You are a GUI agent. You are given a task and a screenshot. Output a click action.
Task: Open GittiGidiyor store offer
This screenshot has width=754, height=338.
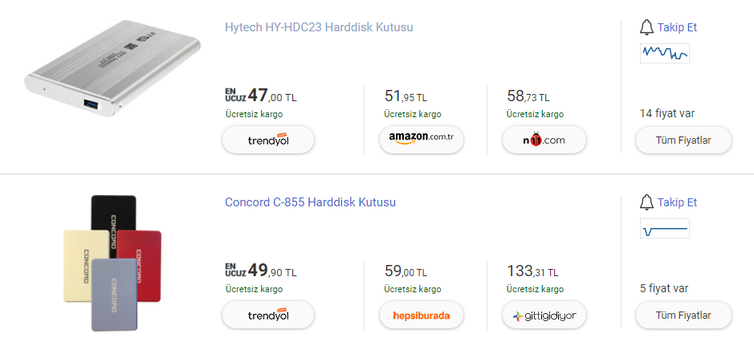pos(544,316)
